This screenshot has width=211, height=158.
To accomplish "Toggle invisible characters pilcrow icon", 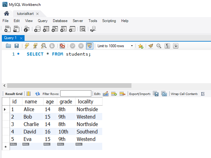I will coord(167,46).
